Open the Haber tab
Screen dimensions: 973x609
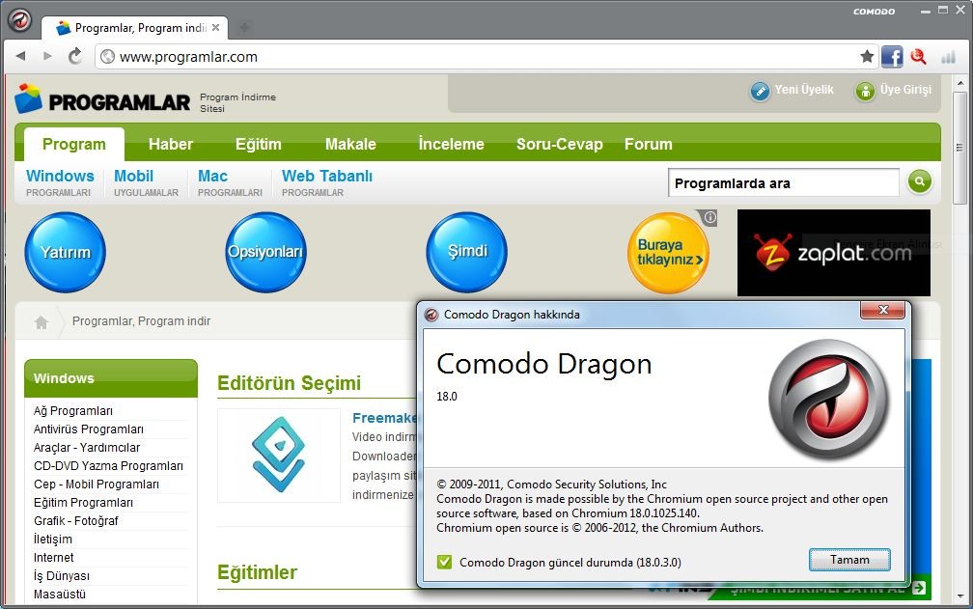171,145
